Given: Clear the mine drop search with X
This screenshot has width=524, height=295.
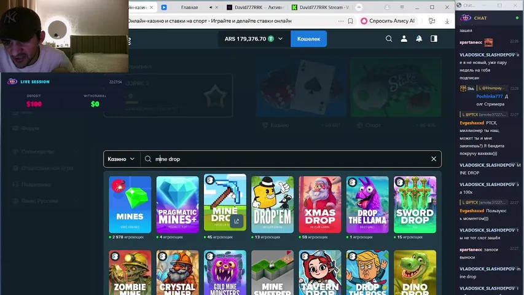Looking at the screenshot, I should pyautogui.click(x=434, y=159).
